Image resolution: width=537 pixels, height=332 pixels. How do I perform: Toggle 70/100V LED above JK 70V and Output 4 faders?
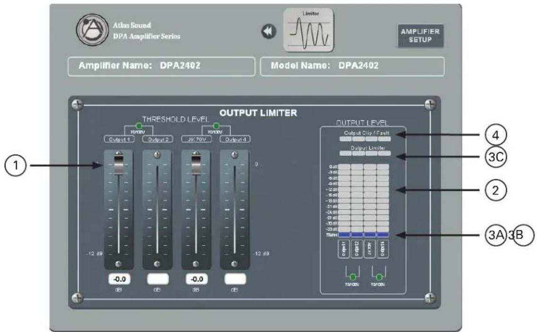216,126
